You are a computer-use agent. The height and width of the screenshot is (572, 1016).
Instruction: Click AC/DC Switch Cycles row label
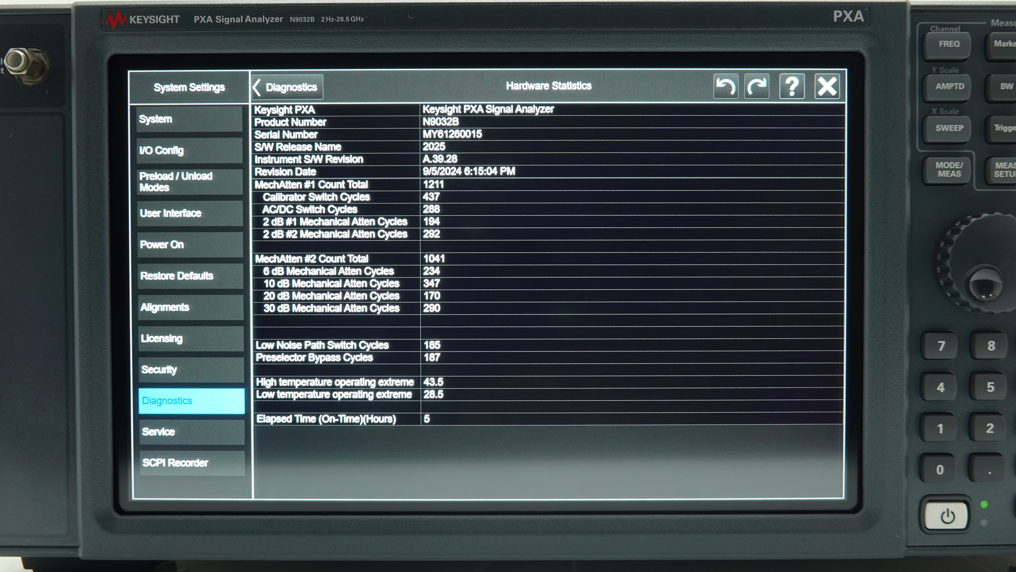pyautogui.click(x=310, y=209)
